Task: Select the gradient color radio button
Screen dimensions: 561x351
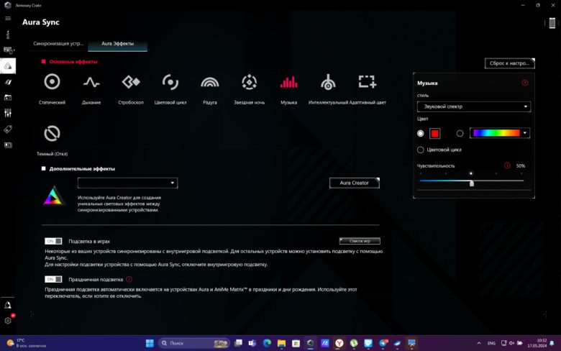Action: click(x=460, y=134)
